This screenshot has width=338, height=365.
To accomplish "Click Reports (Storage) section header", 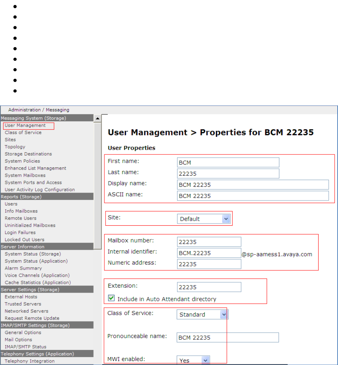I will tap(47, 197).
